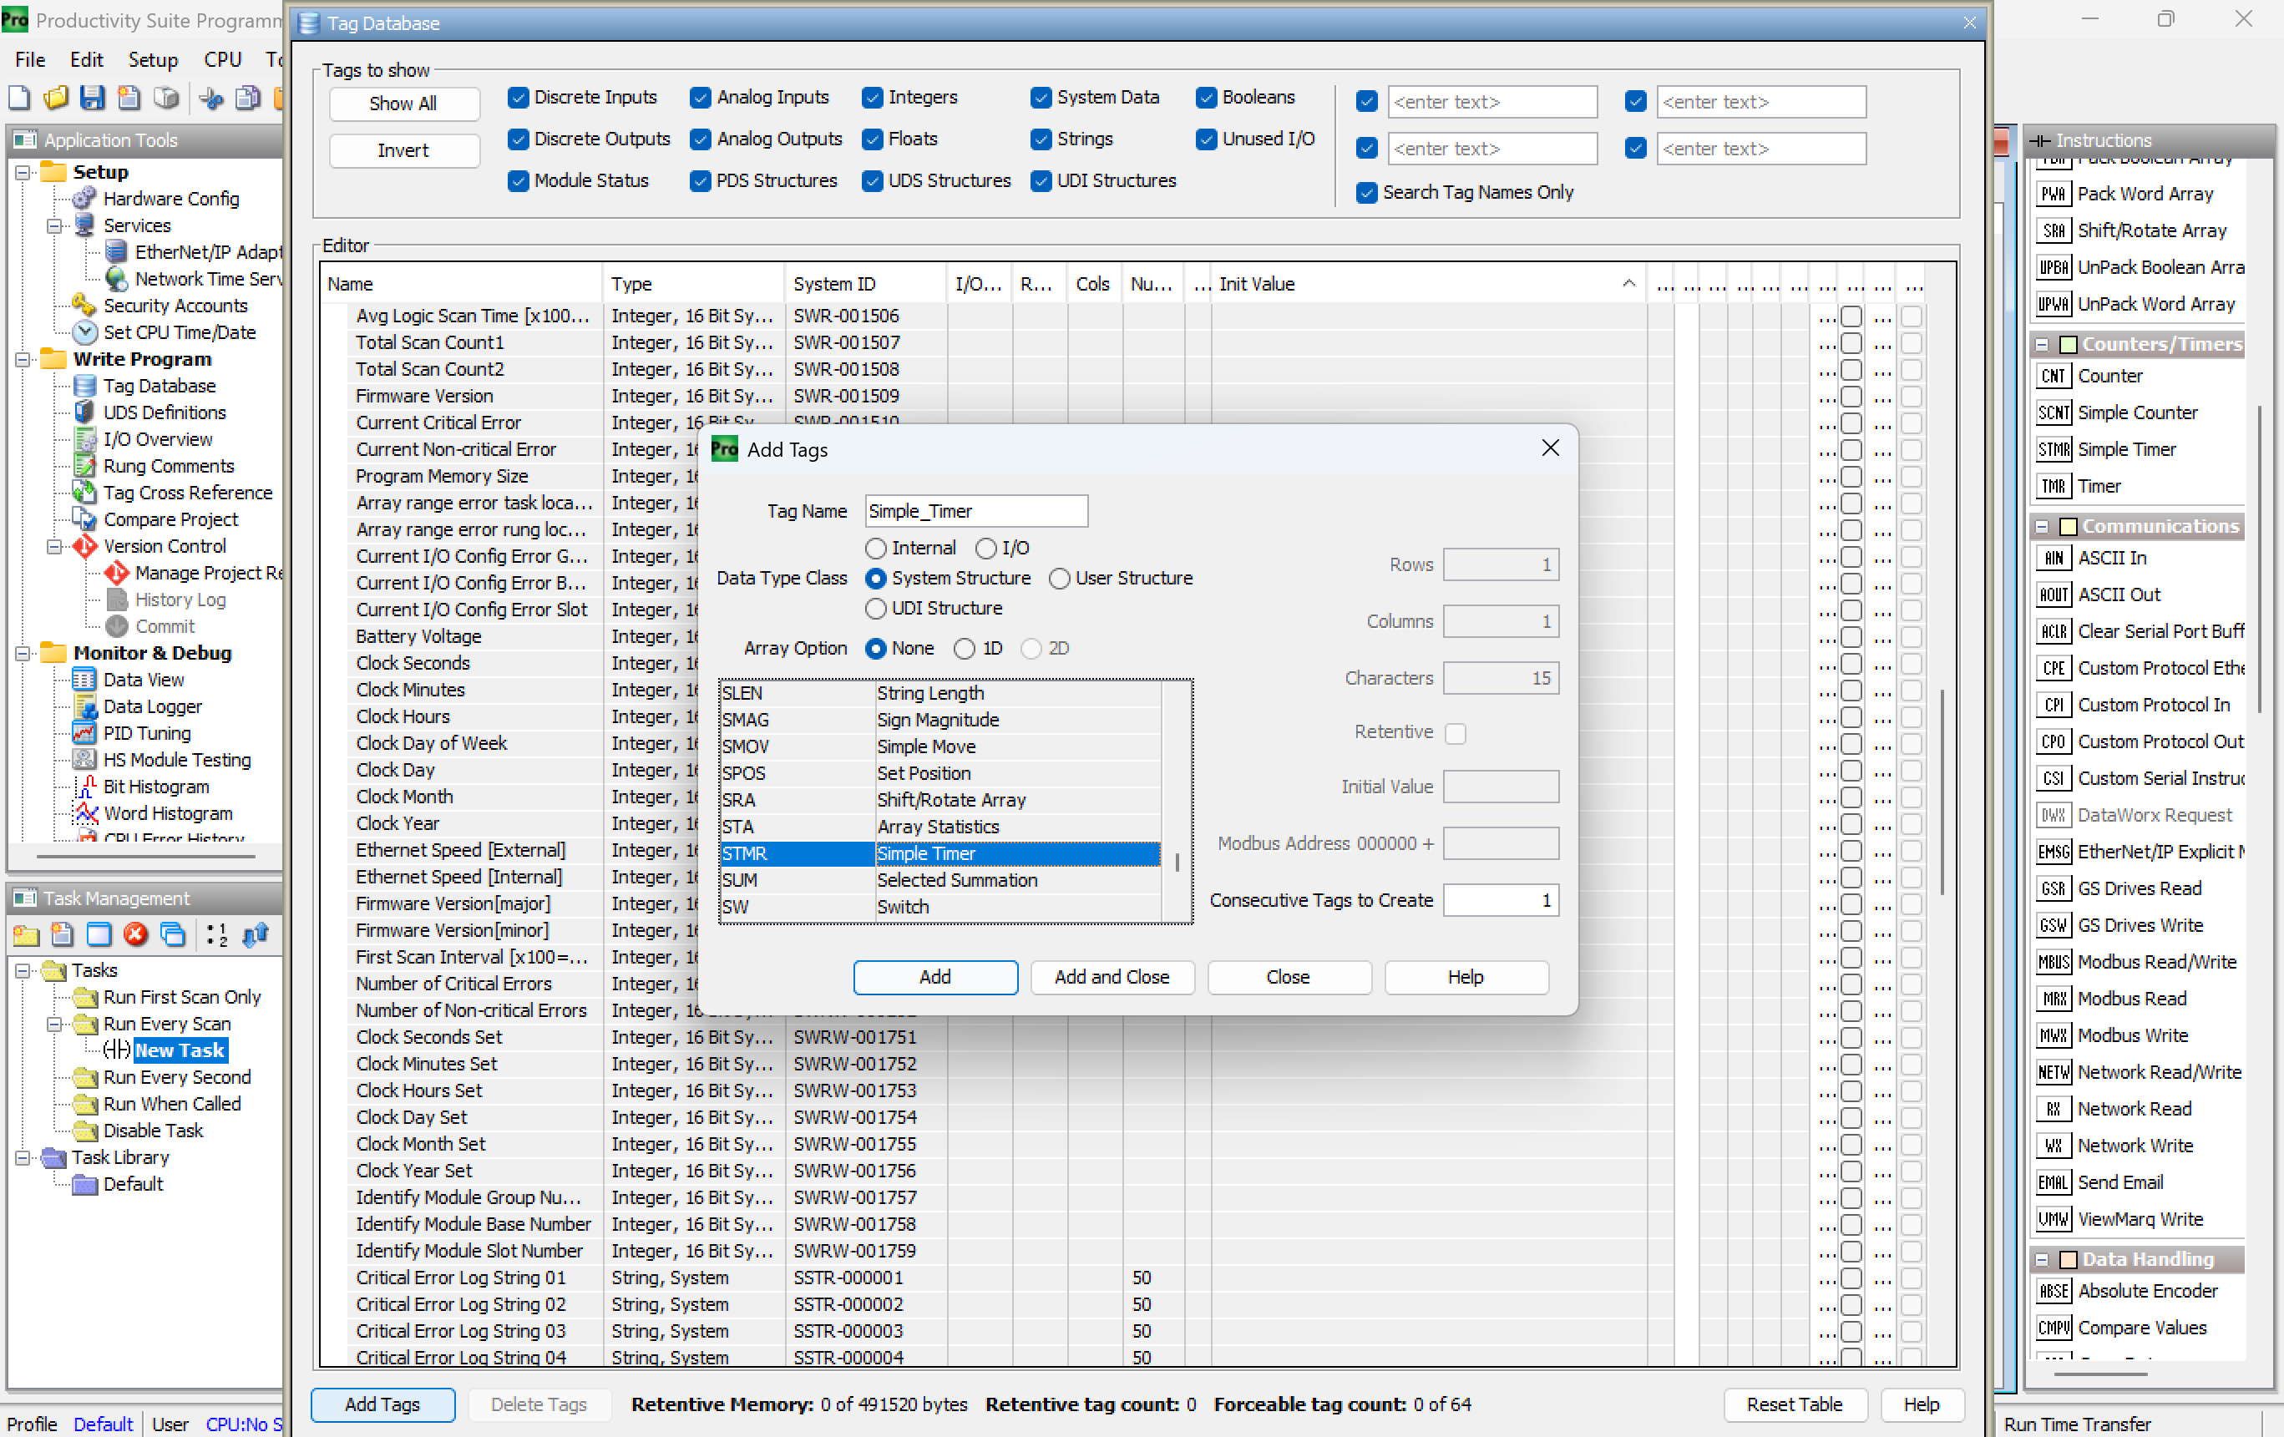This screenshot has width=2284, height=1437.
Task: Select the User Structure radio button
Action: click(1059, 579)
